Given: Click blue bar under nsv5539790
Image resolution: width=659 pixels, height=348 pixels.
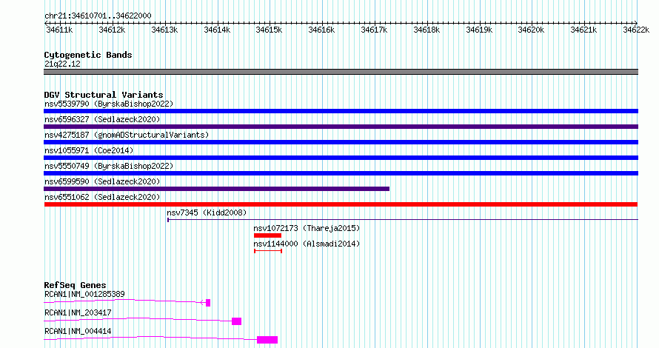Looking at the screenshot, I should click(341, 111).
